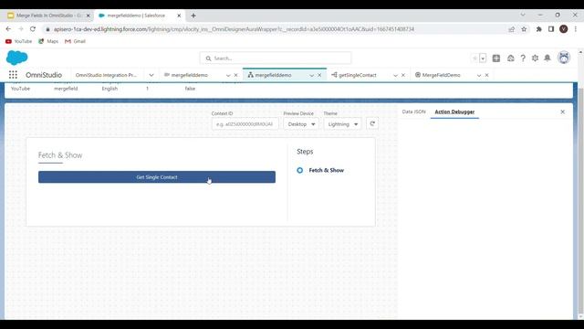Open the Chrome three-dot menu
Screen dimensions: 584x329
click(576, 29)
